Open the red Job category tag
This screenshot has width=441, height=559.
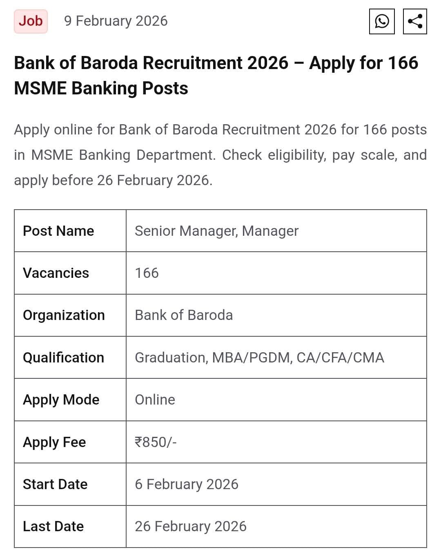[x=31, y=21]
